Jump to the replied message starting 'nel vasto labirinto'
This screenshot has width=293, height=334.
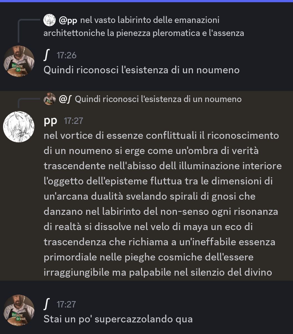pos(144,27)
